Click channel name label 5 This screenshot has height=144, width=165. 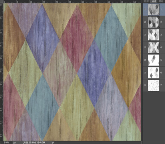coord(161,60)
